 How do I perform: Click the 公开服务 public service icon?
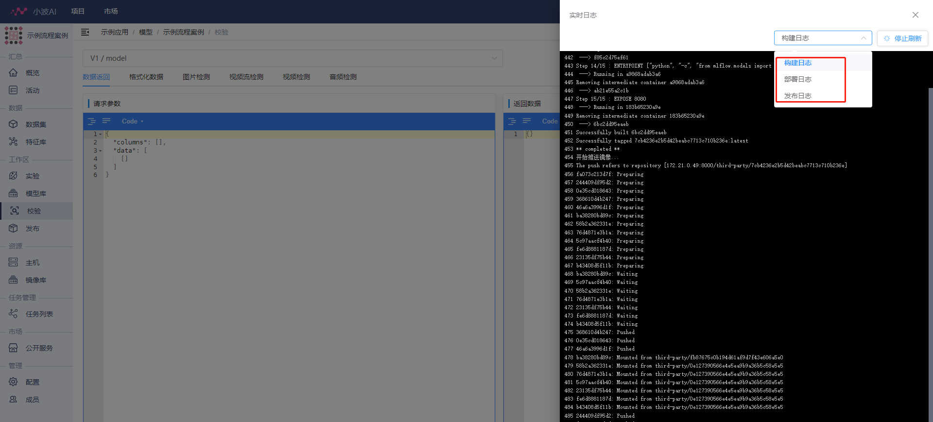13,348
